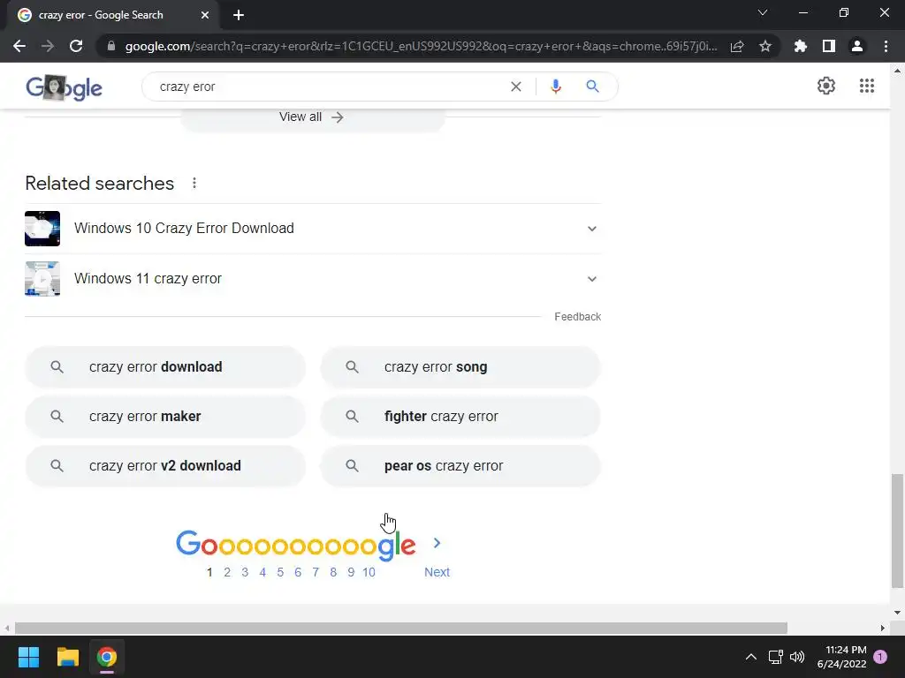Go to results page 5
The image size is (905, 678).
(x=280, y=572)
